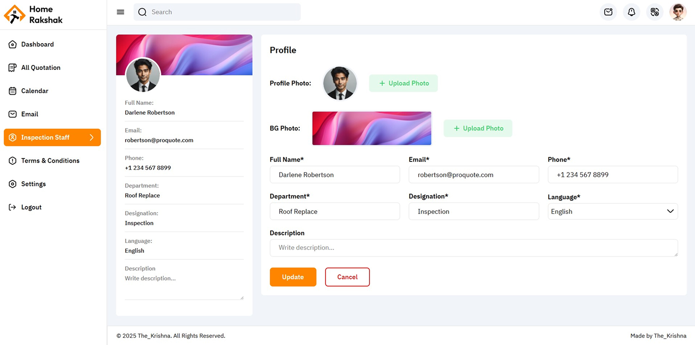Open All Quotation in sidebar
This screenshot has width=695, height=345.
pyautogui.click(x=40, y=67)
